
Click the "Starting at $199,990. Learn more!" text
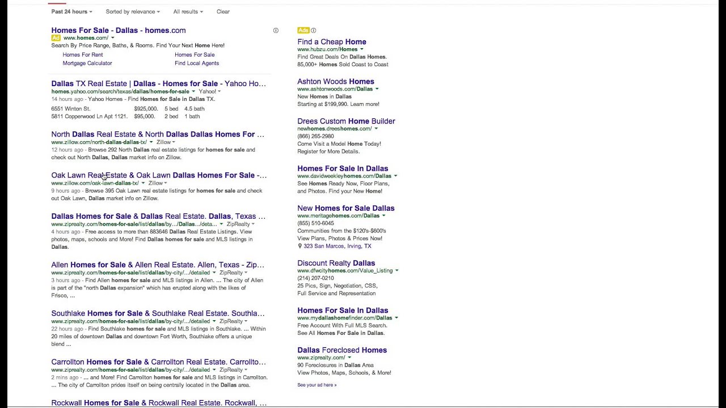tap(338, 104)
